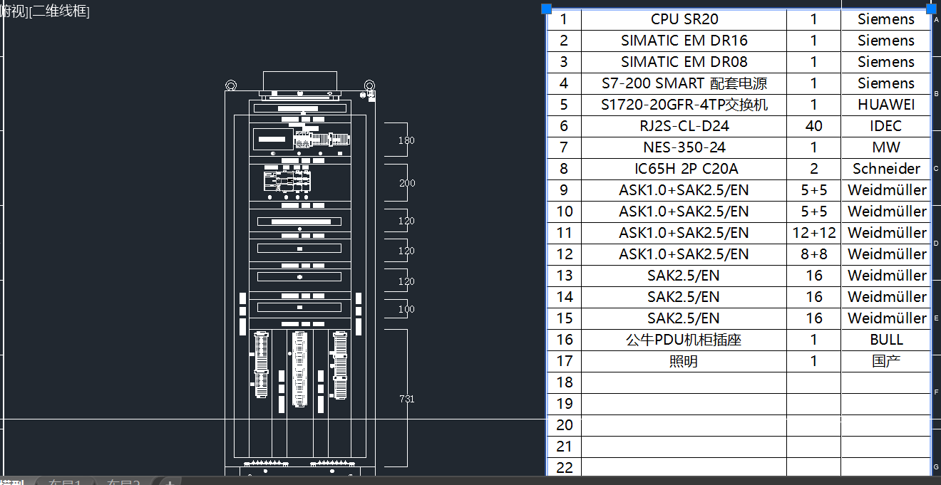This screenshot has height=485, width=941.
Task: Select the top-left grip of the table
Action: [x=547, y=9]
